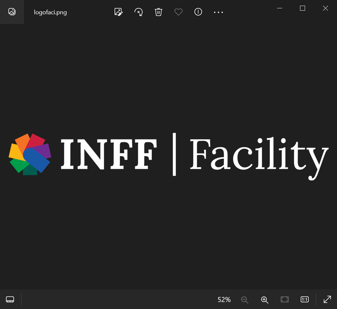This screenshot has width=337, height=309.
Task: Rotate the image with the rotate icon
Action: (x=139, y=12)
